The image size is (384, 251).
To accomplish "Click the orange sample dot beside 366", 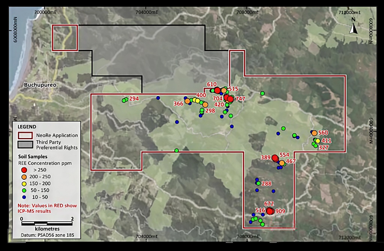I will click(x=187, y=101).
